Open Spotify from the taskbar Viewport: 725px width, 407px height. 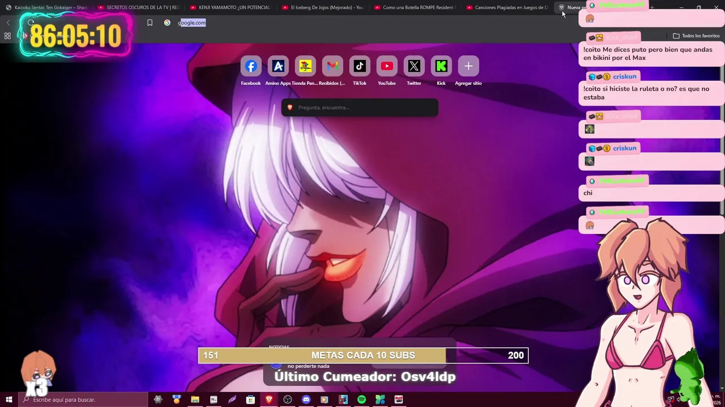pyautogui.click(x=361, y=400)
